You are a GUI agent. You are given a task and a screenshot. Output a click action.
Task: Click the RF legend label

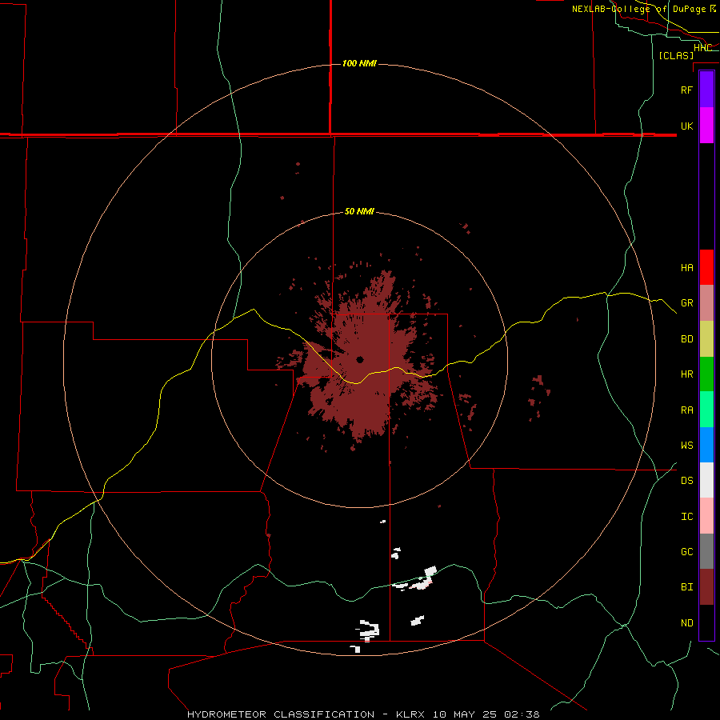(686, 90)
